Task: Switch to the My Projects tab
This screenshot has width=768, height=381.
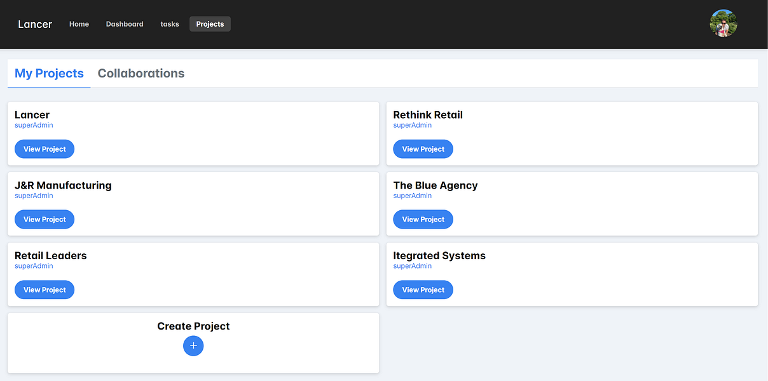Action: (x=49, y=74)
